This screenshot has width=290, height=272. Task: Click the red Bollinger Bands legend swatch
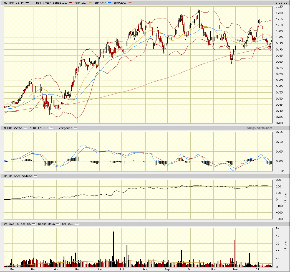pos(71,3)
